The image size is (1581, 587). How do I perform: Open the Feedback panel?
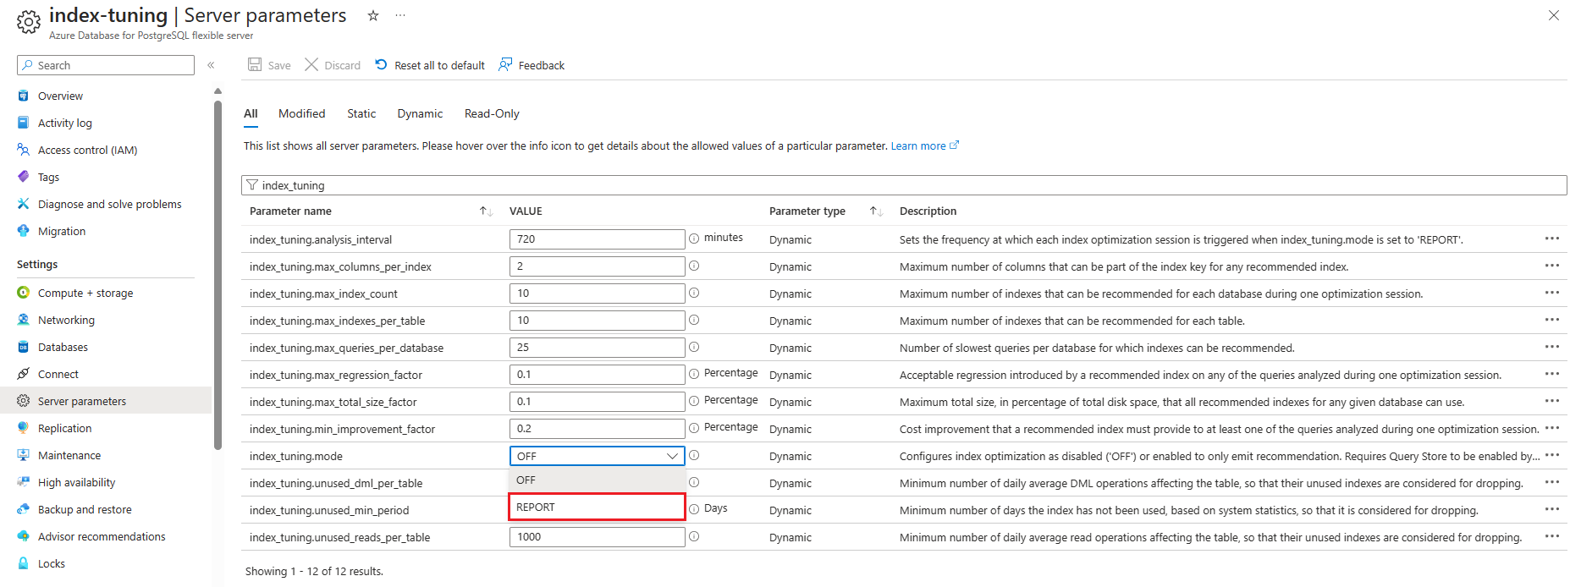coord(532,65)
